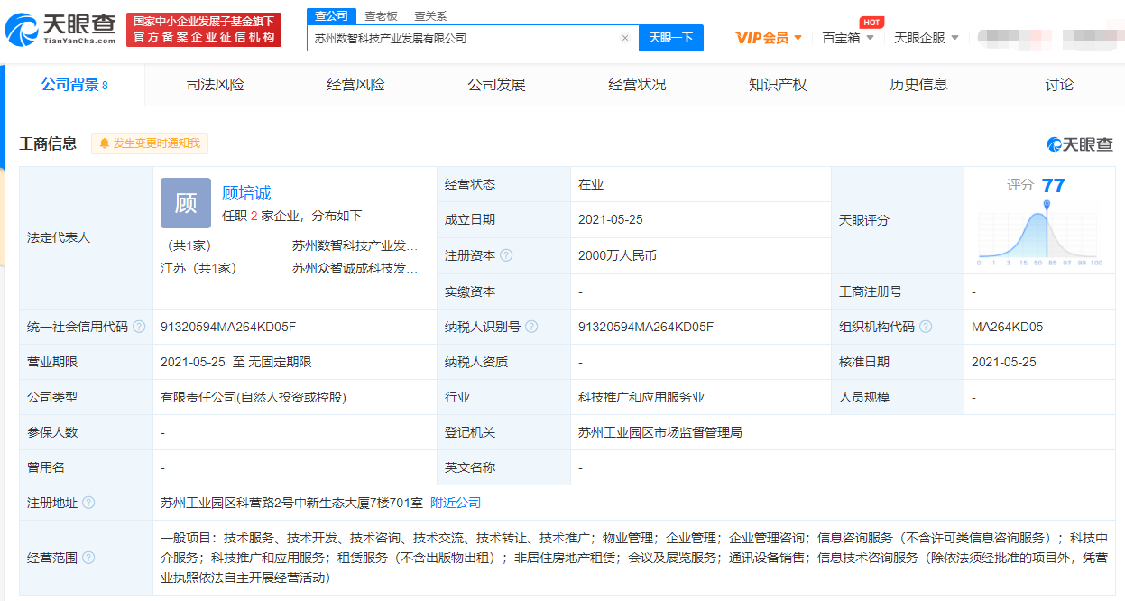Image resolution: width=1125 pixels, height=601 pixels.
Task: Open the 司法风险 tab
Action: click(x=215, y=85)
